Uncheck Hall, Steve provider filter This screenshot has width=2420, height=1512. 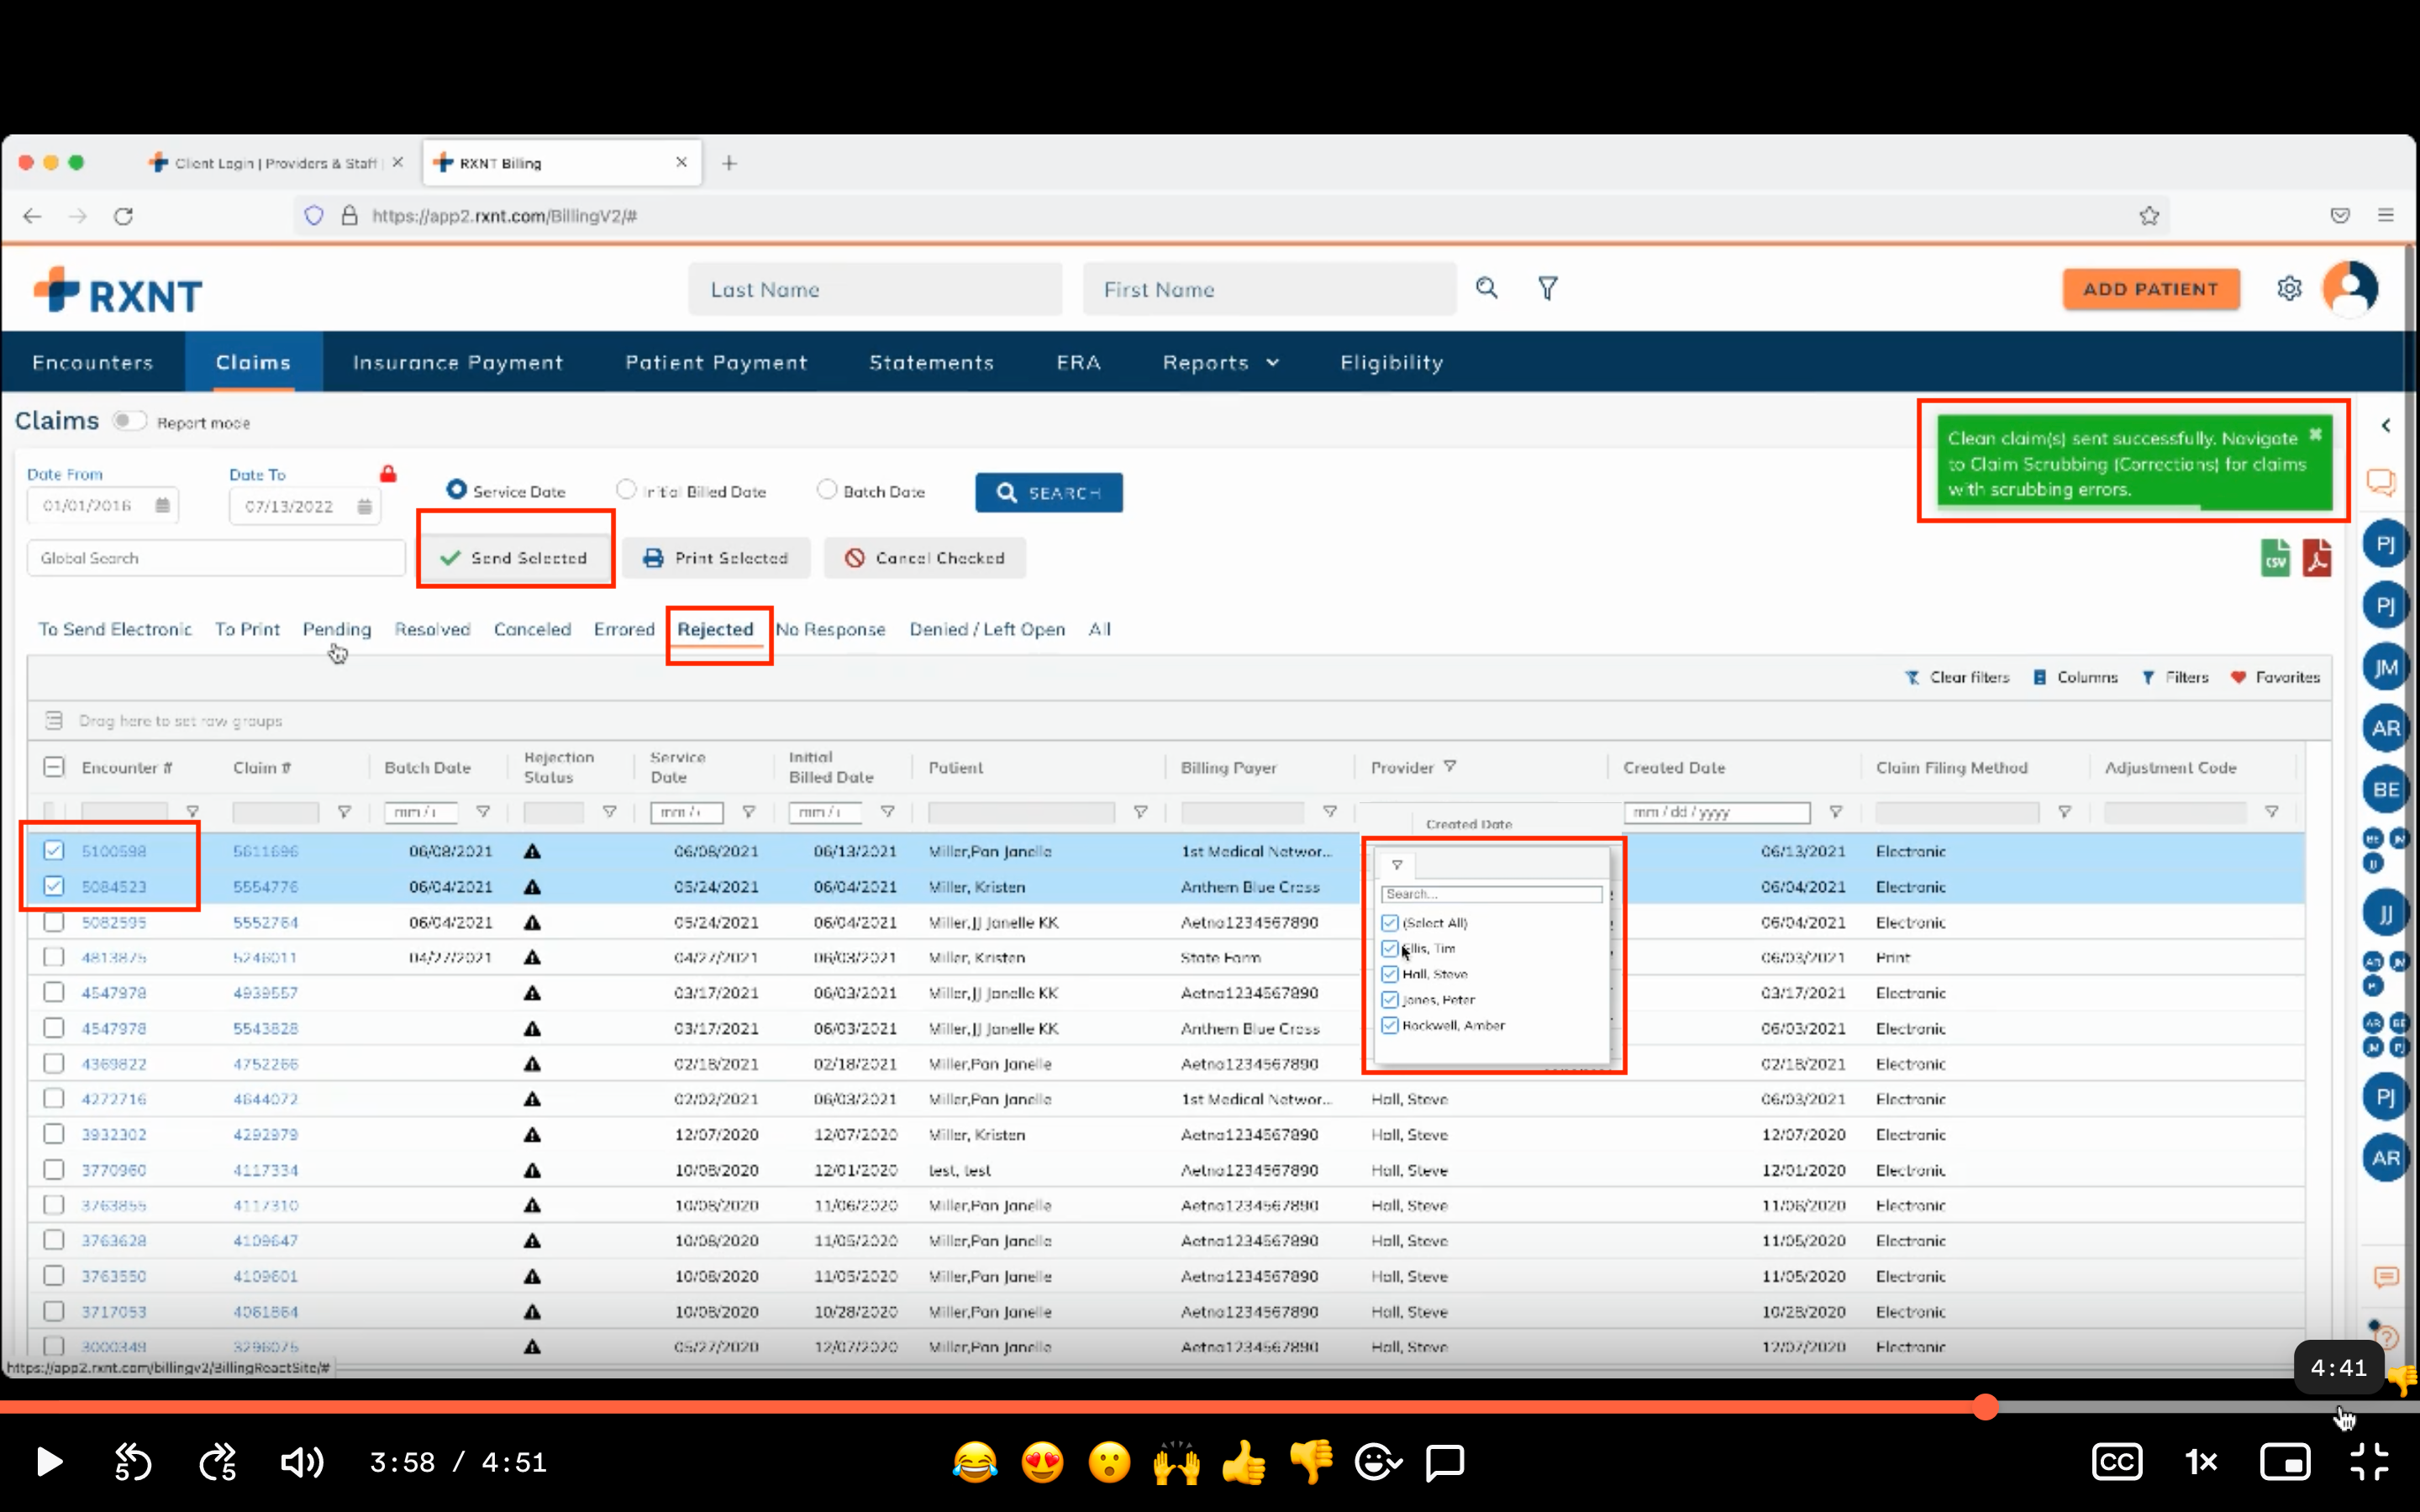[1389, 974]
